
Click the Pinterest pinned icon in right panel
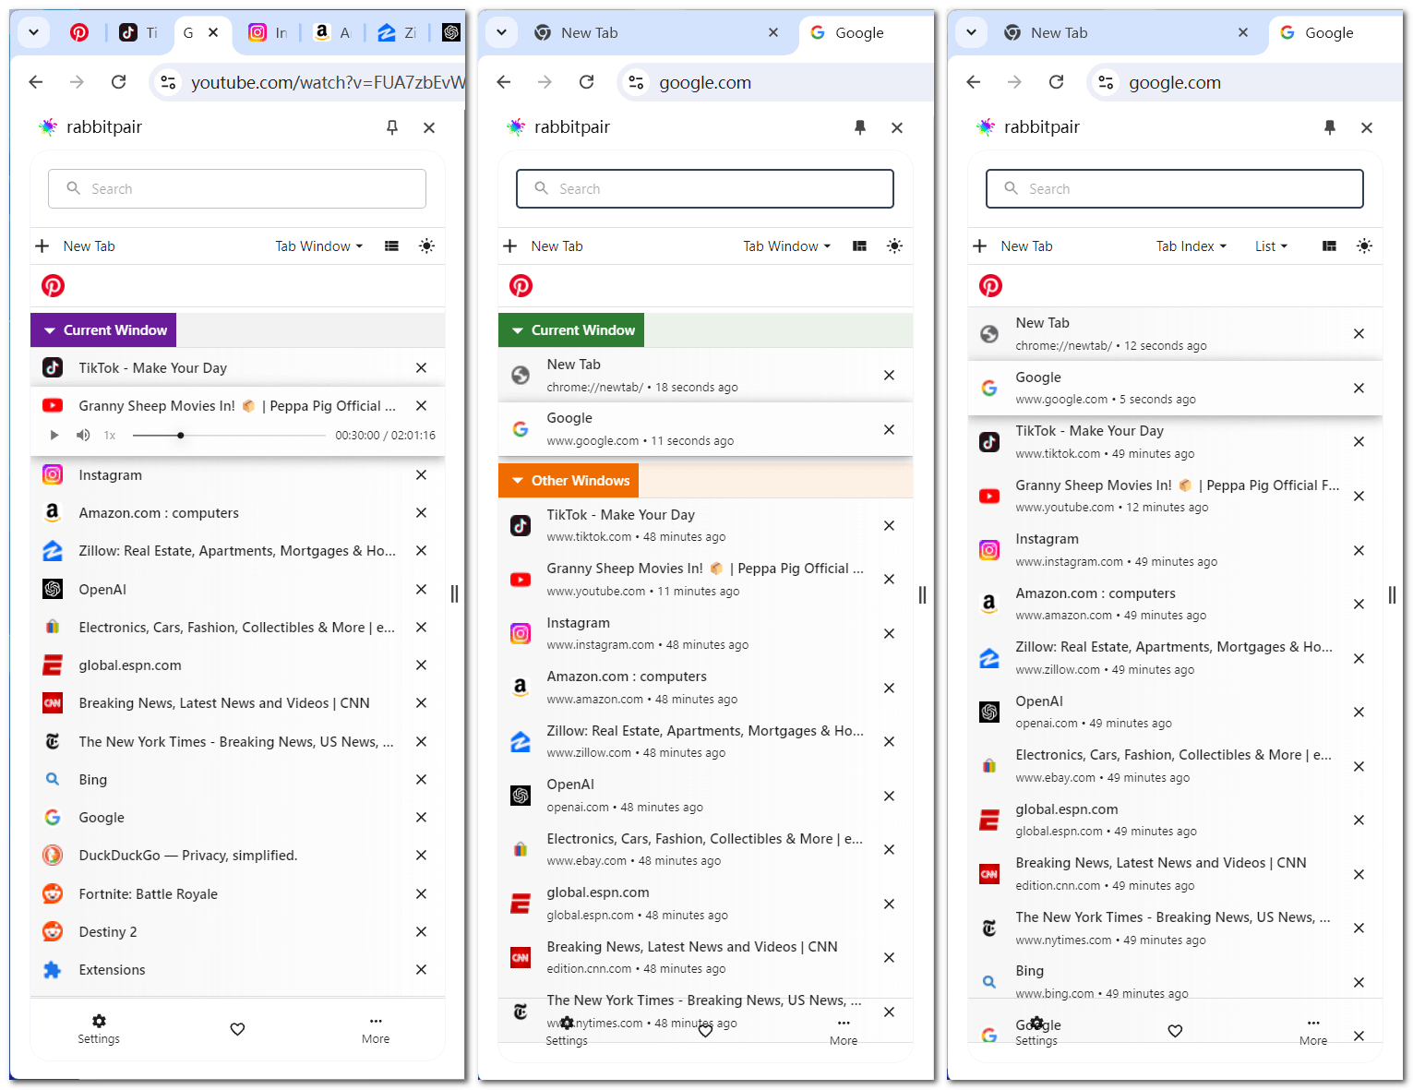[990, 286]
